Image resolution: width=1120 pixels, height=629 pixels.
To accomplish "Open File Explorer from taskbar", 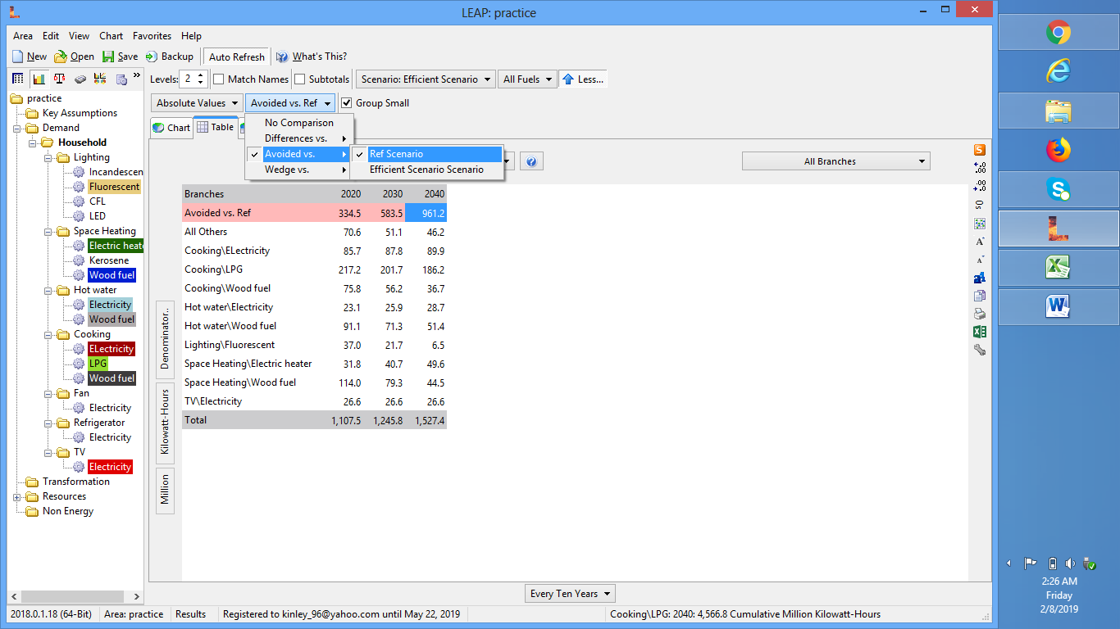I will (1059, 111).
